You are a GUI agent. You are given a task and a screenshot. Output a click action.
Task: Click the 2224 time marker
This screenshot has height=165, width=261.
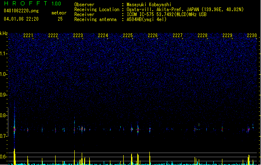pyautogui.click(x=103, y=35)
